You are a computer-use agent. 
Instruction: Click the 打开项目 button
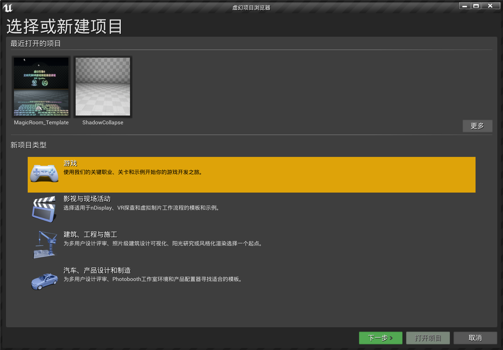(x=428, y=338)
